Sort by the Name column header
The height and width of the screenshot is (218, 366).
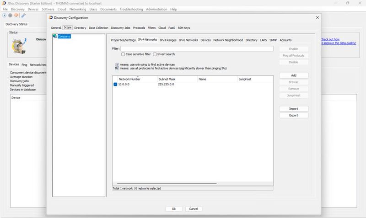tap(217, 79)
